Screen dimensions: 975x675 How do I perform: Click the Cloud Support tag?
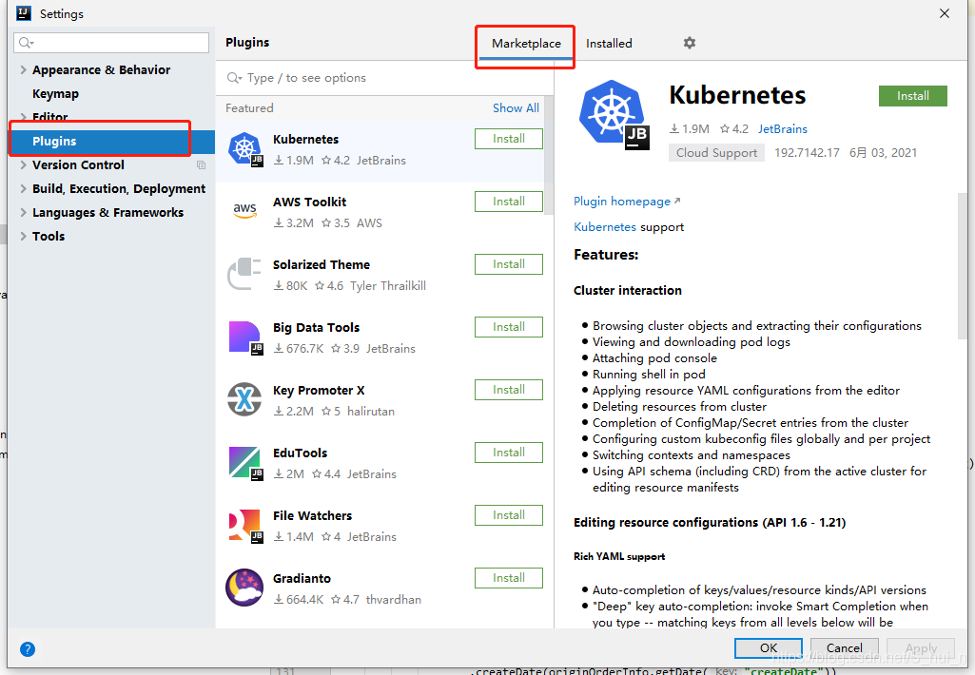(x=716, y=153)
